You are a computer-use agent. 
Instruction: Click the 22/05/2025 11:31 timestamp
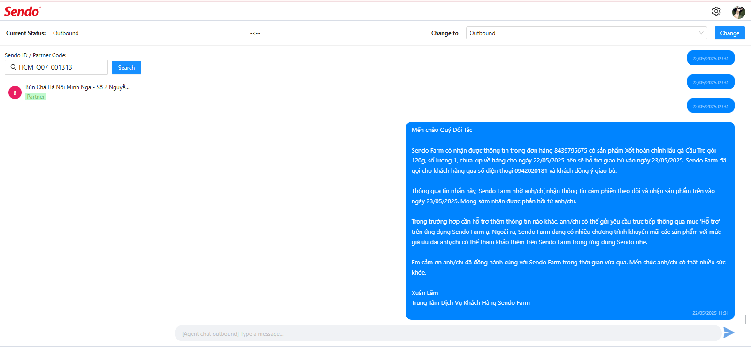(711, 313)
